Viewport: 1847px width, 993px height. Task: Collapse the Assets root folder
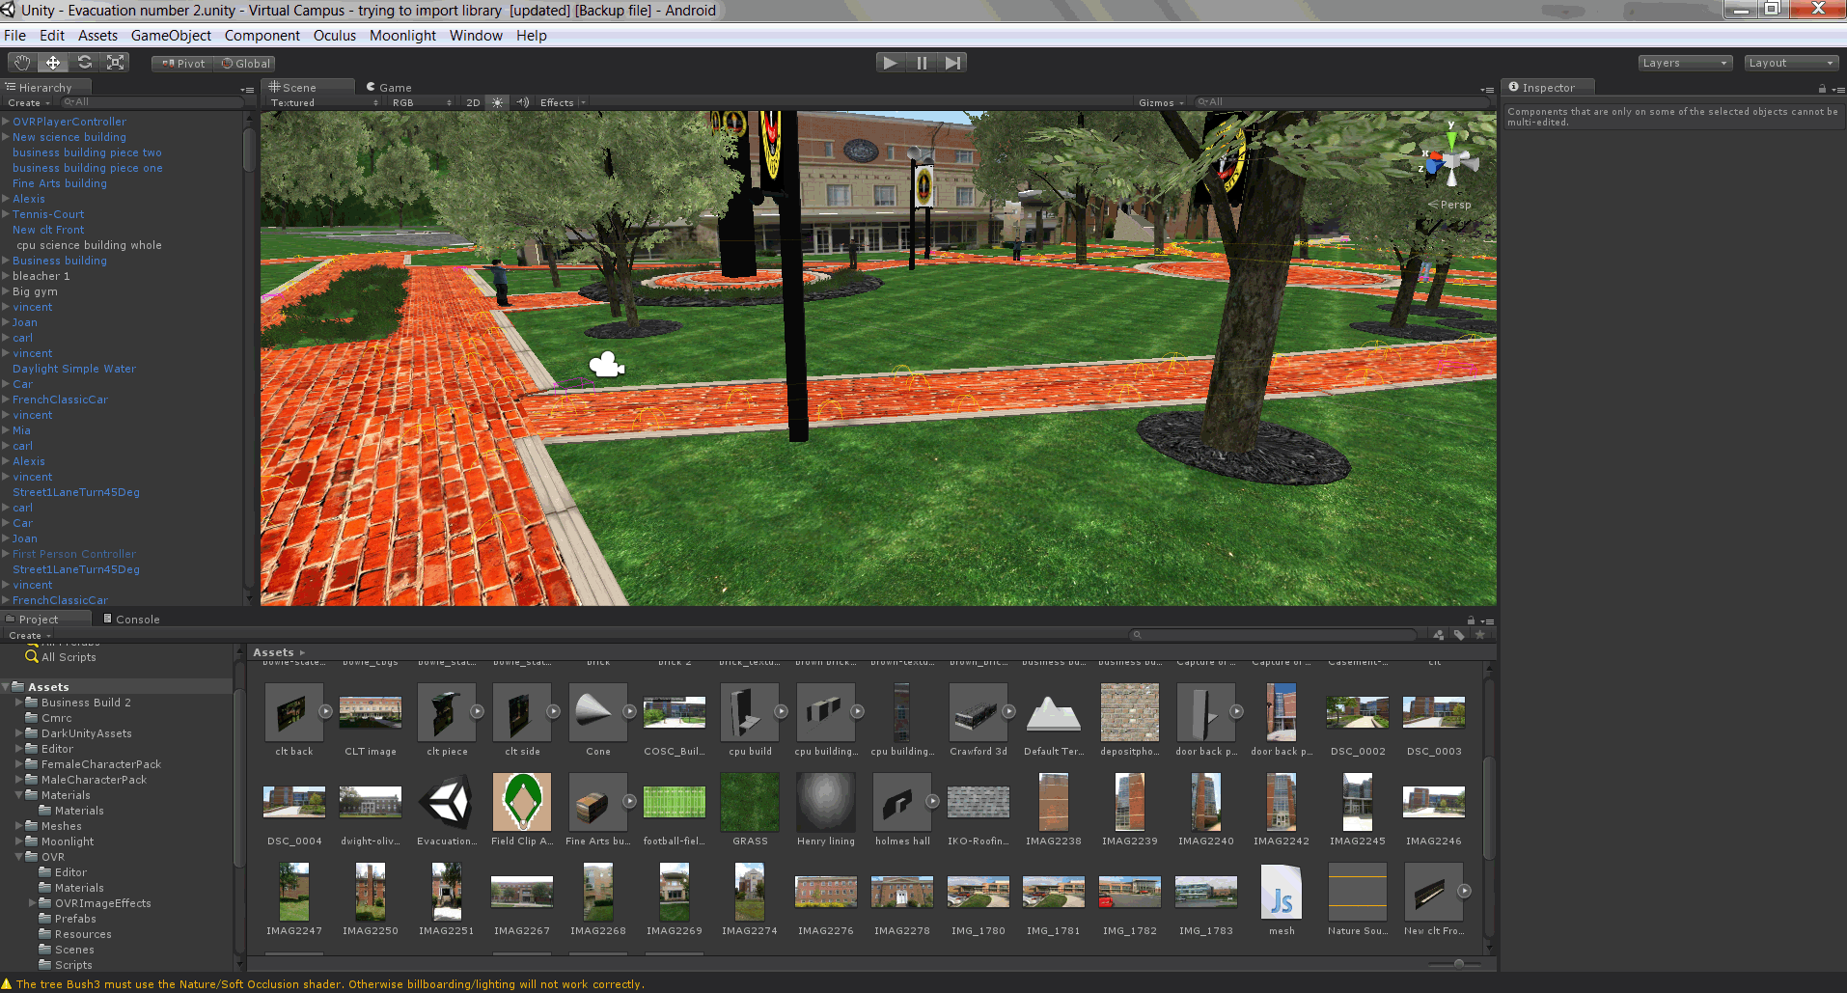pyautogui.click(x=6, y=687)
